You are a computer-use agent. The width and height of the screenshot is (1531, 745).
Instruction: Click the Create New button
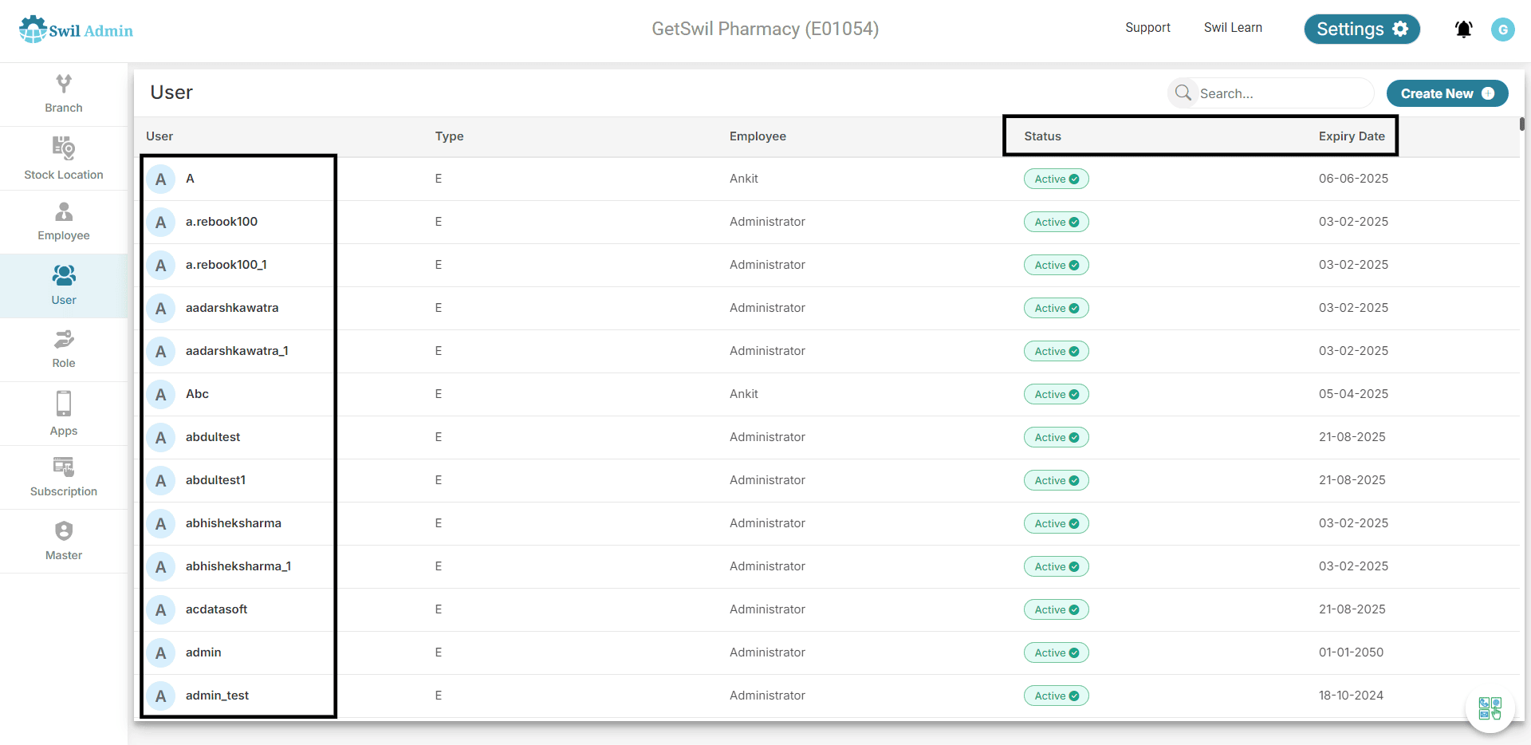1447,93
